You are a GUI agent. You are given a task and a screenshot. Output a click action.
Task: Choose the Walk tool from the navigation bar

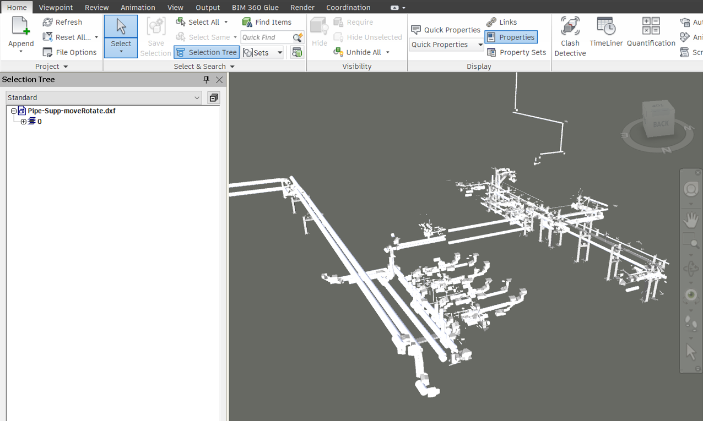[x=691, y=325]
